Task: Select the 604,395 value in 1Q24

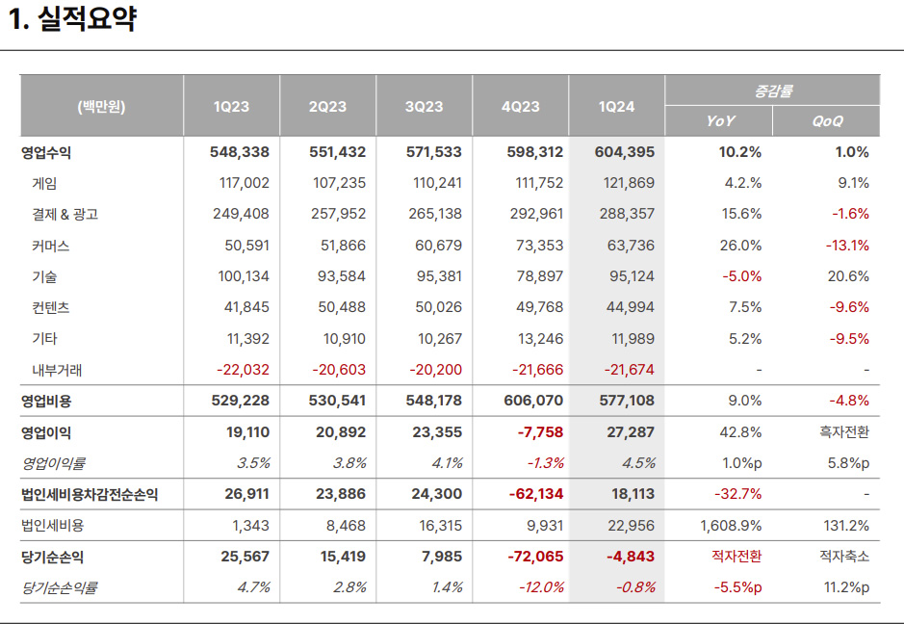Action: tap(625, 152)
